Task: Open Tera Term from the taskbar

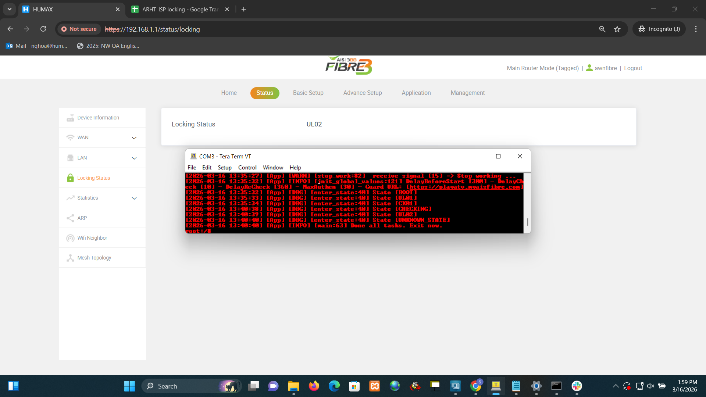Action: pos(496,386)
